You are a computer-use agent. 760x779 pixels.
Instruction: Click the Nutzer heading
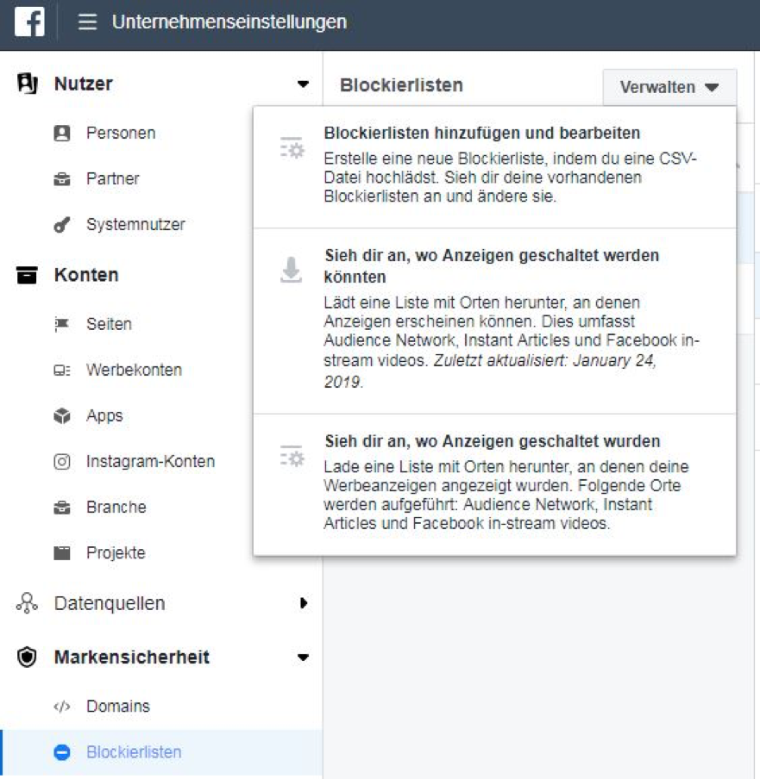84,84
